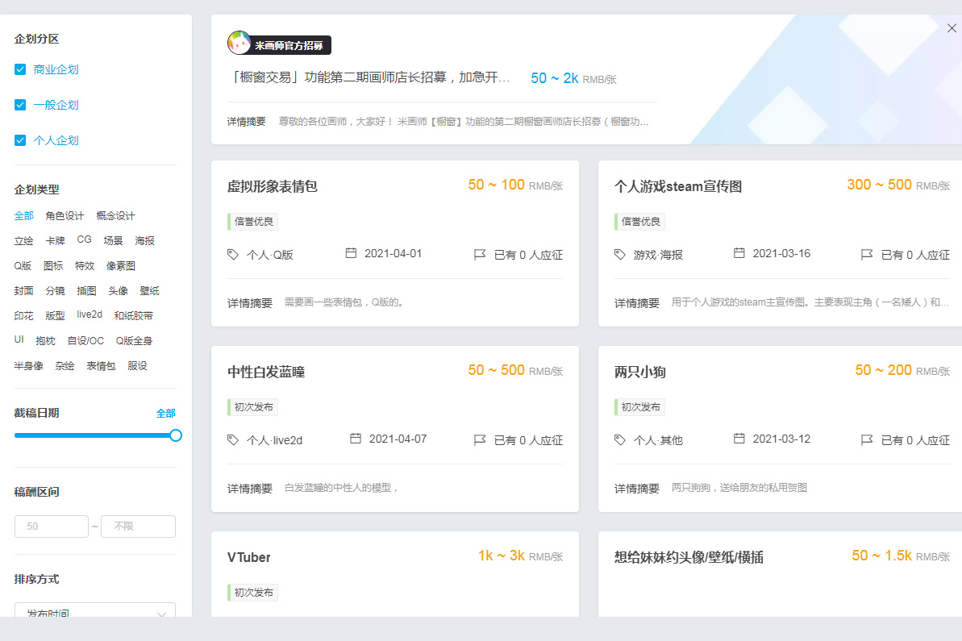Toggle the 一般企划 checkbox

[19, 104]
